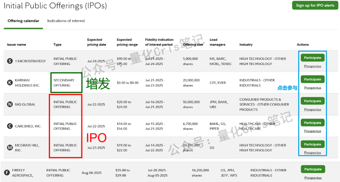Select the NIQ Global issuer icon
Image resolution: width=340 pixels, height=182 pixels.
tap(9, 104)
